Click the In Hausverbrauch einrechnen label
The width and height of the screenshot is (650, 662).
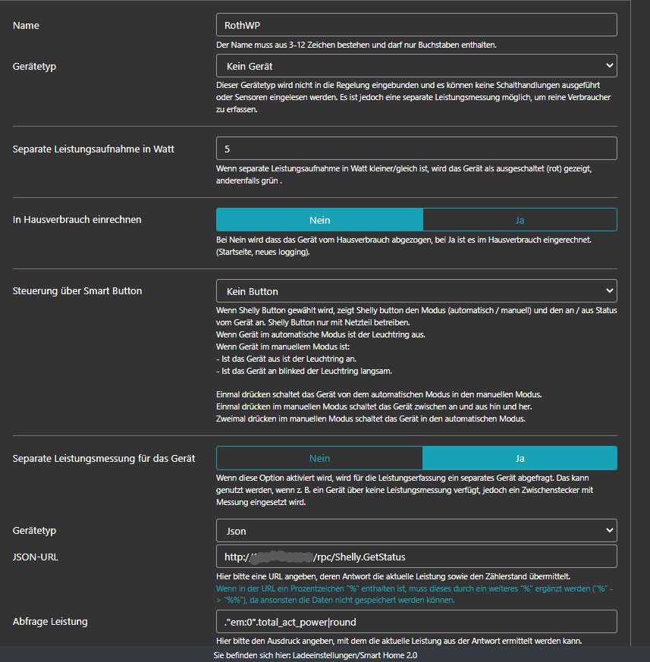[x=77, y=220]
